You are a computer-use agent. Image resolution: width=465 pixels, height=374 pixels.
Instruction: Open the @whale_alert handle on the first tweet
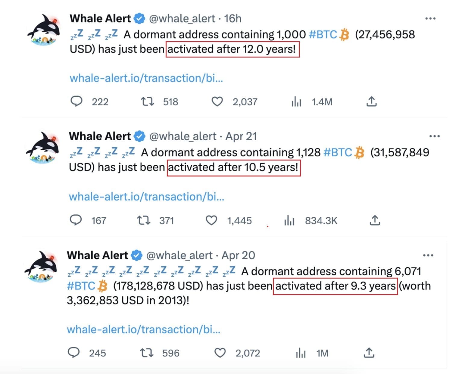coord(182,19)
